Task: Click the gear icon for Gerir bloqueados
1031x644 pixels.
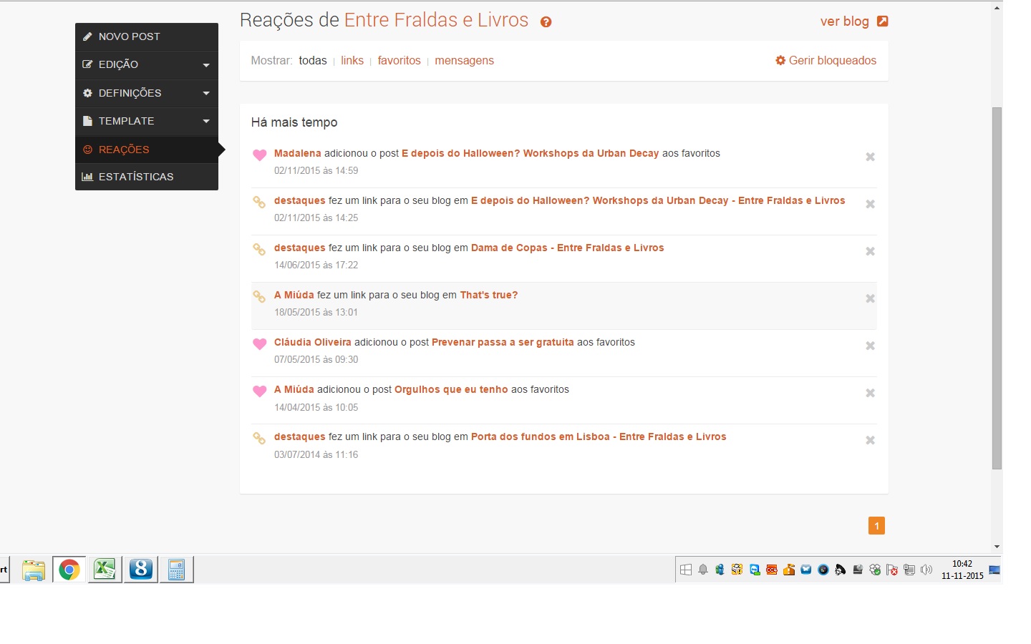Action: pyautogui.click(x=780, y=61)
